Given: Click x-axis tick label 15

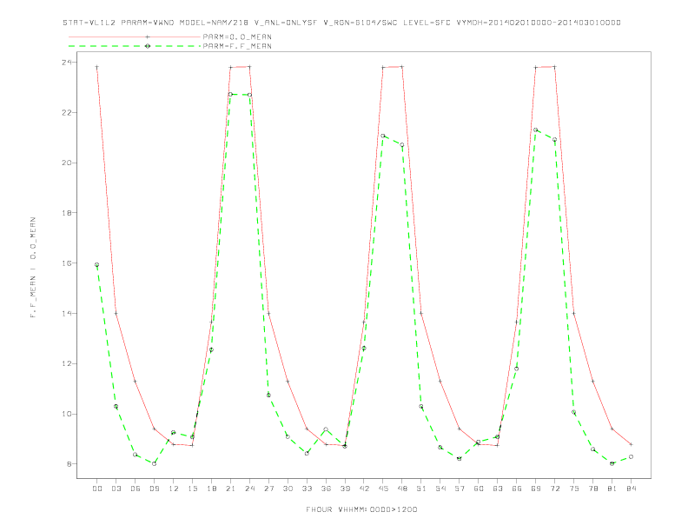Looking at the screenshot, I should point(192,489).
